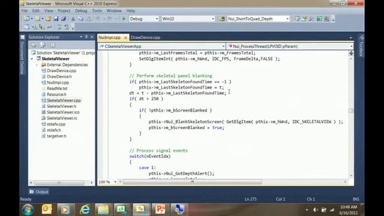Viewport: 384px width, 216px height.
Task: Open the Edit menu
Action: [36, 11]
